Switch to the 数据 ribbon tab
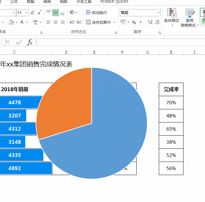 [x=31, y=2]
